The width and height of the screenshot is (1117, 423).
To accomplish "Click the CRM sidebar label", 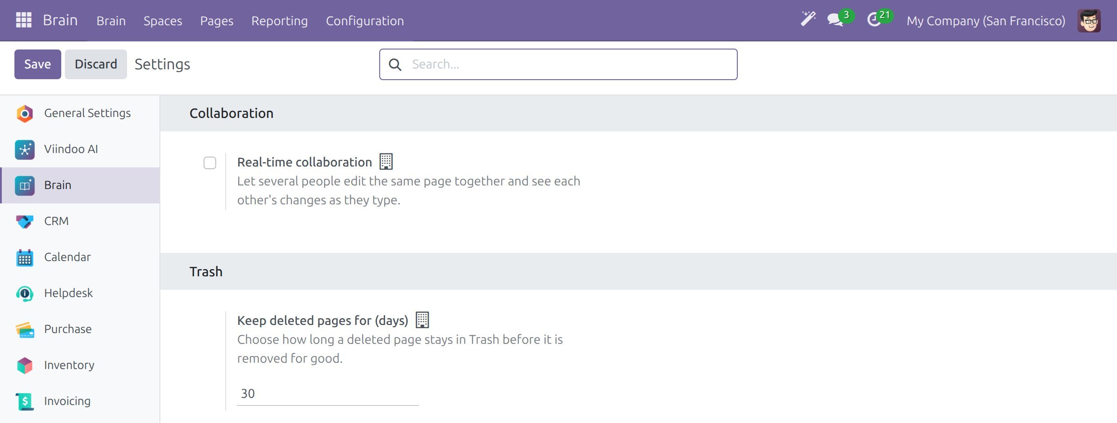I will (x=56, y=221).
